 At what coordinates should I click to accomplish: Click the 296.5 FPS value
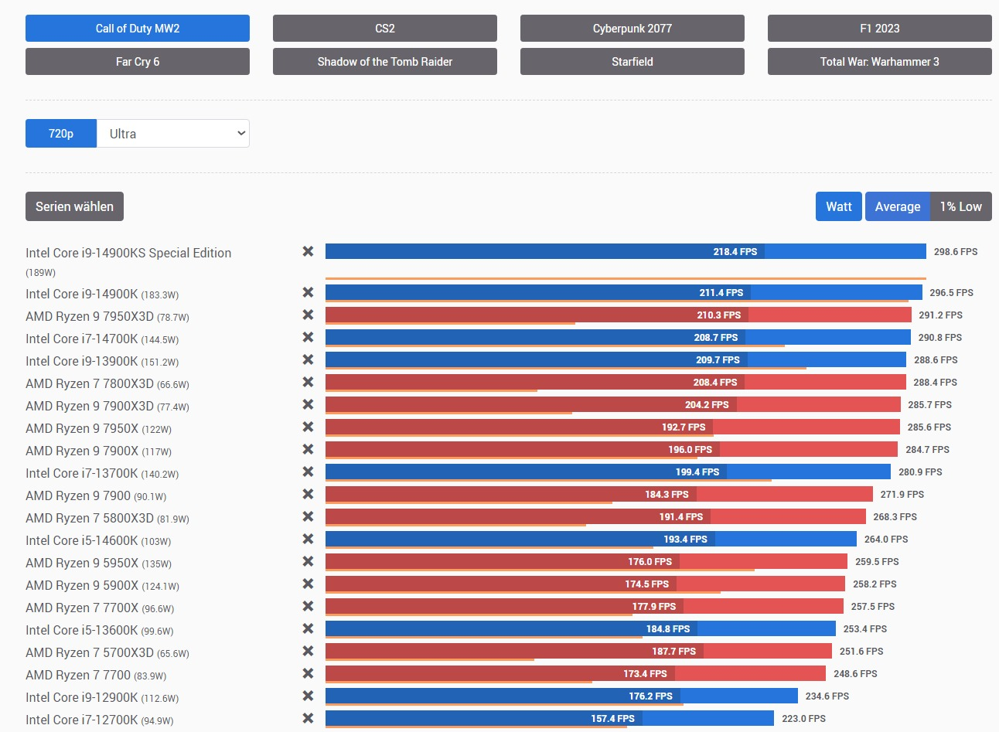point(951,293)
